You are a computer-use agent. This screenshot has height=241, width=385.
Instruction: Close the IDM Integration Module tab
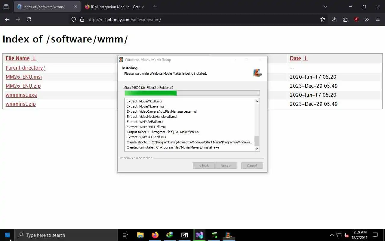[143, 7]
